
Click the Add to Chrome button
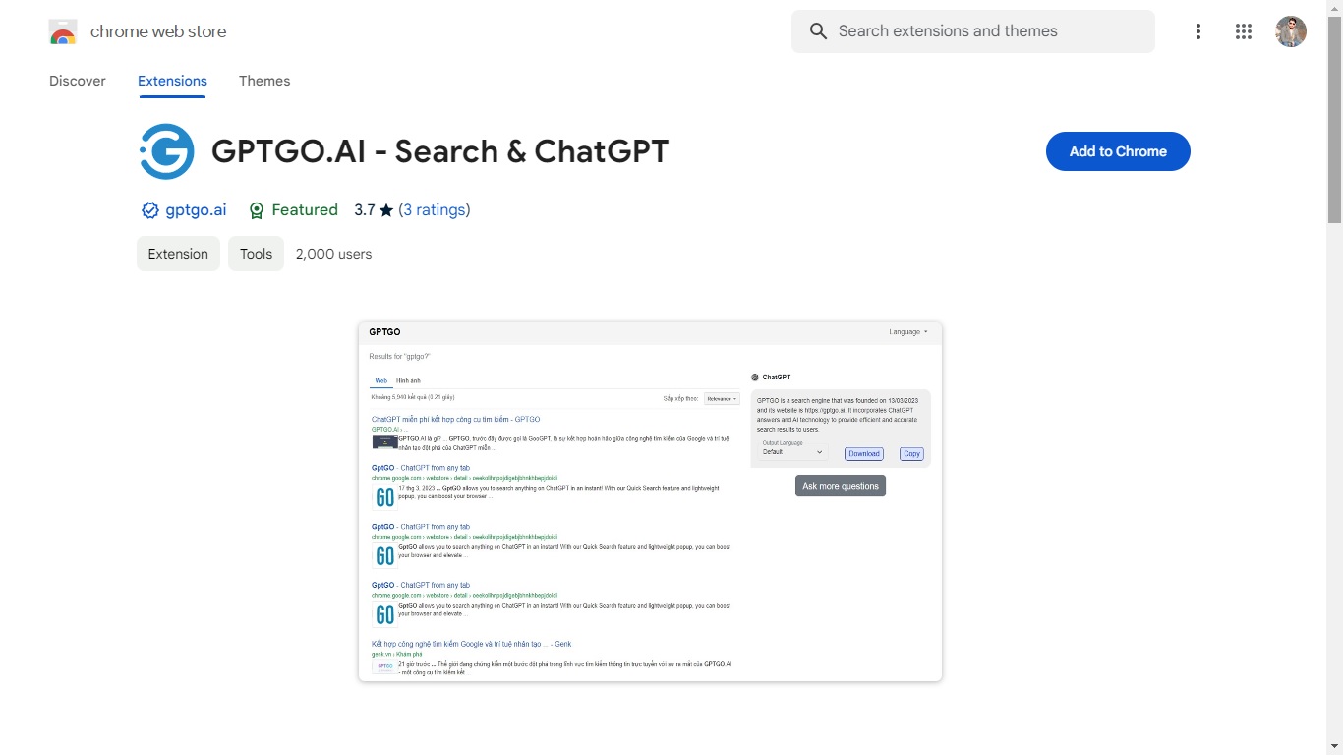click(x=1117, y=151)
